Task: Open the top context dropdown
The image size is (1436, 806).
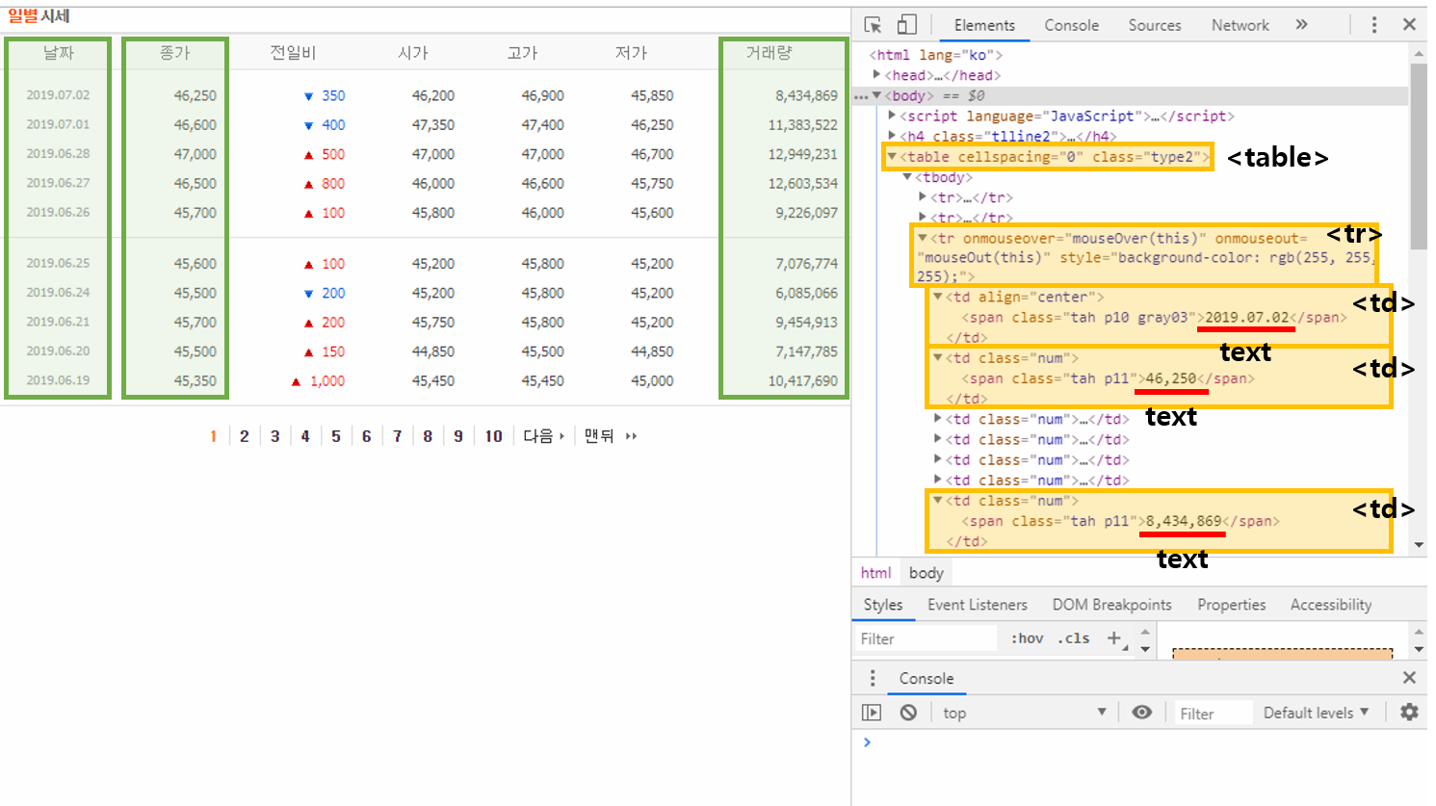Action: pos(1024,713)
